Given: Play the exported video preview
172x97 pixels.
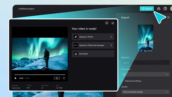Looking at the screenshot, I should pos(15,78).
